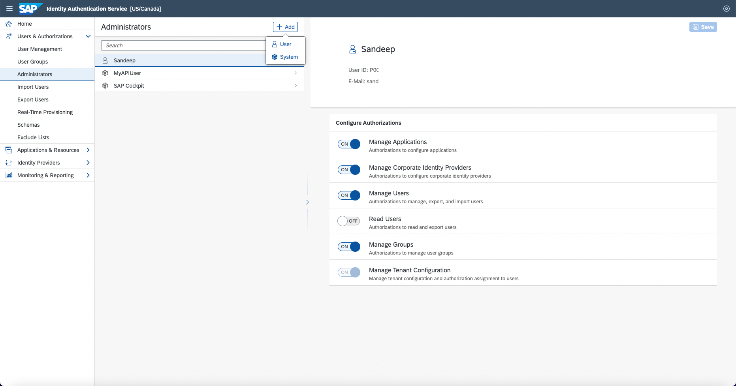The image size is (736, 386).
Task: Click the SAP logo
Action: click(30, 9)
